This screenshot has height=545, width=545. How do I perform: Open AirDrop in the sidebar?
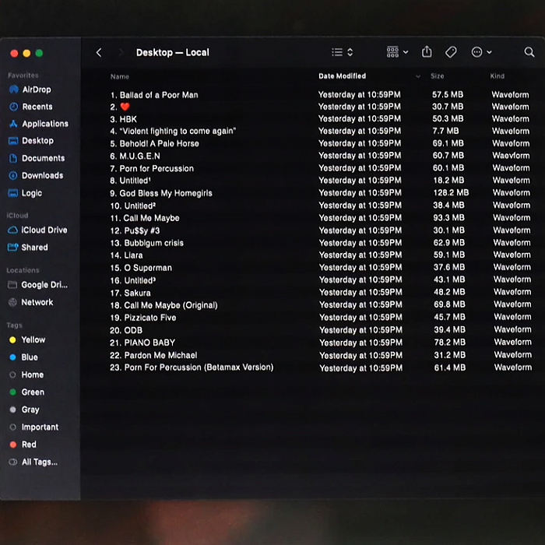pos(30,90)
